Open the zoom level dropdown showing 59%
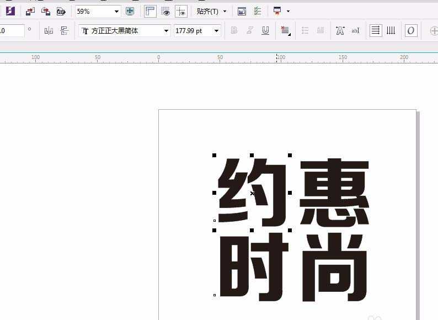The width and height of the screenshot is (438, 320). click(x=117, y=12)
